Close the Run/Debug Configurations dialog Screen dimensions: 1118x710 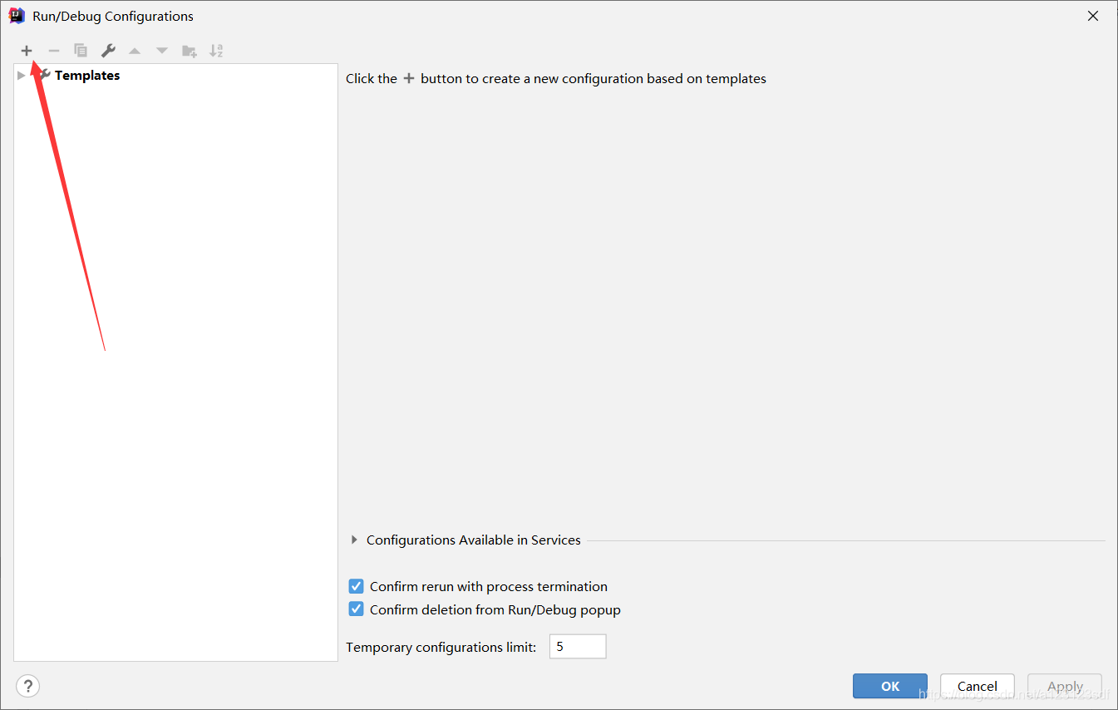[1093, 16]
